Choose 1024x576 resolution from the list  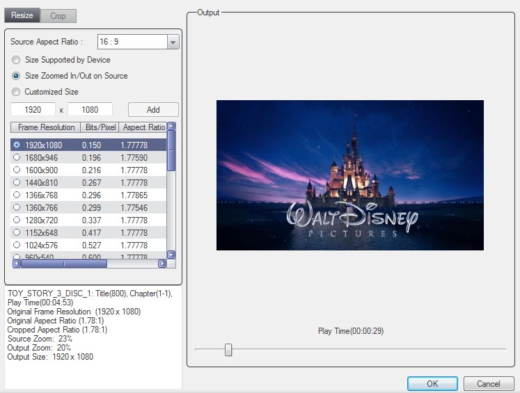43,246
